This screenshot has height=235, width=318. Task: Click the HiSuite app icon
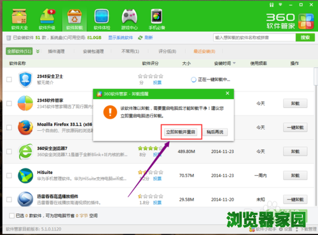(25, 175)
